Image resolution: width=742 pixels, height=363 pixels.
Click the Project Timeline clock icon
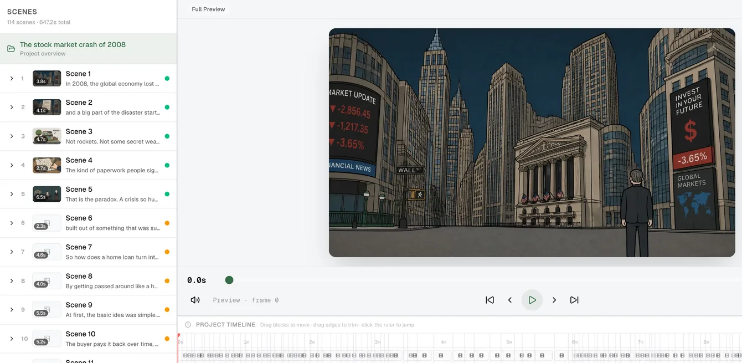pyautogui.click(x=188, y=325)
